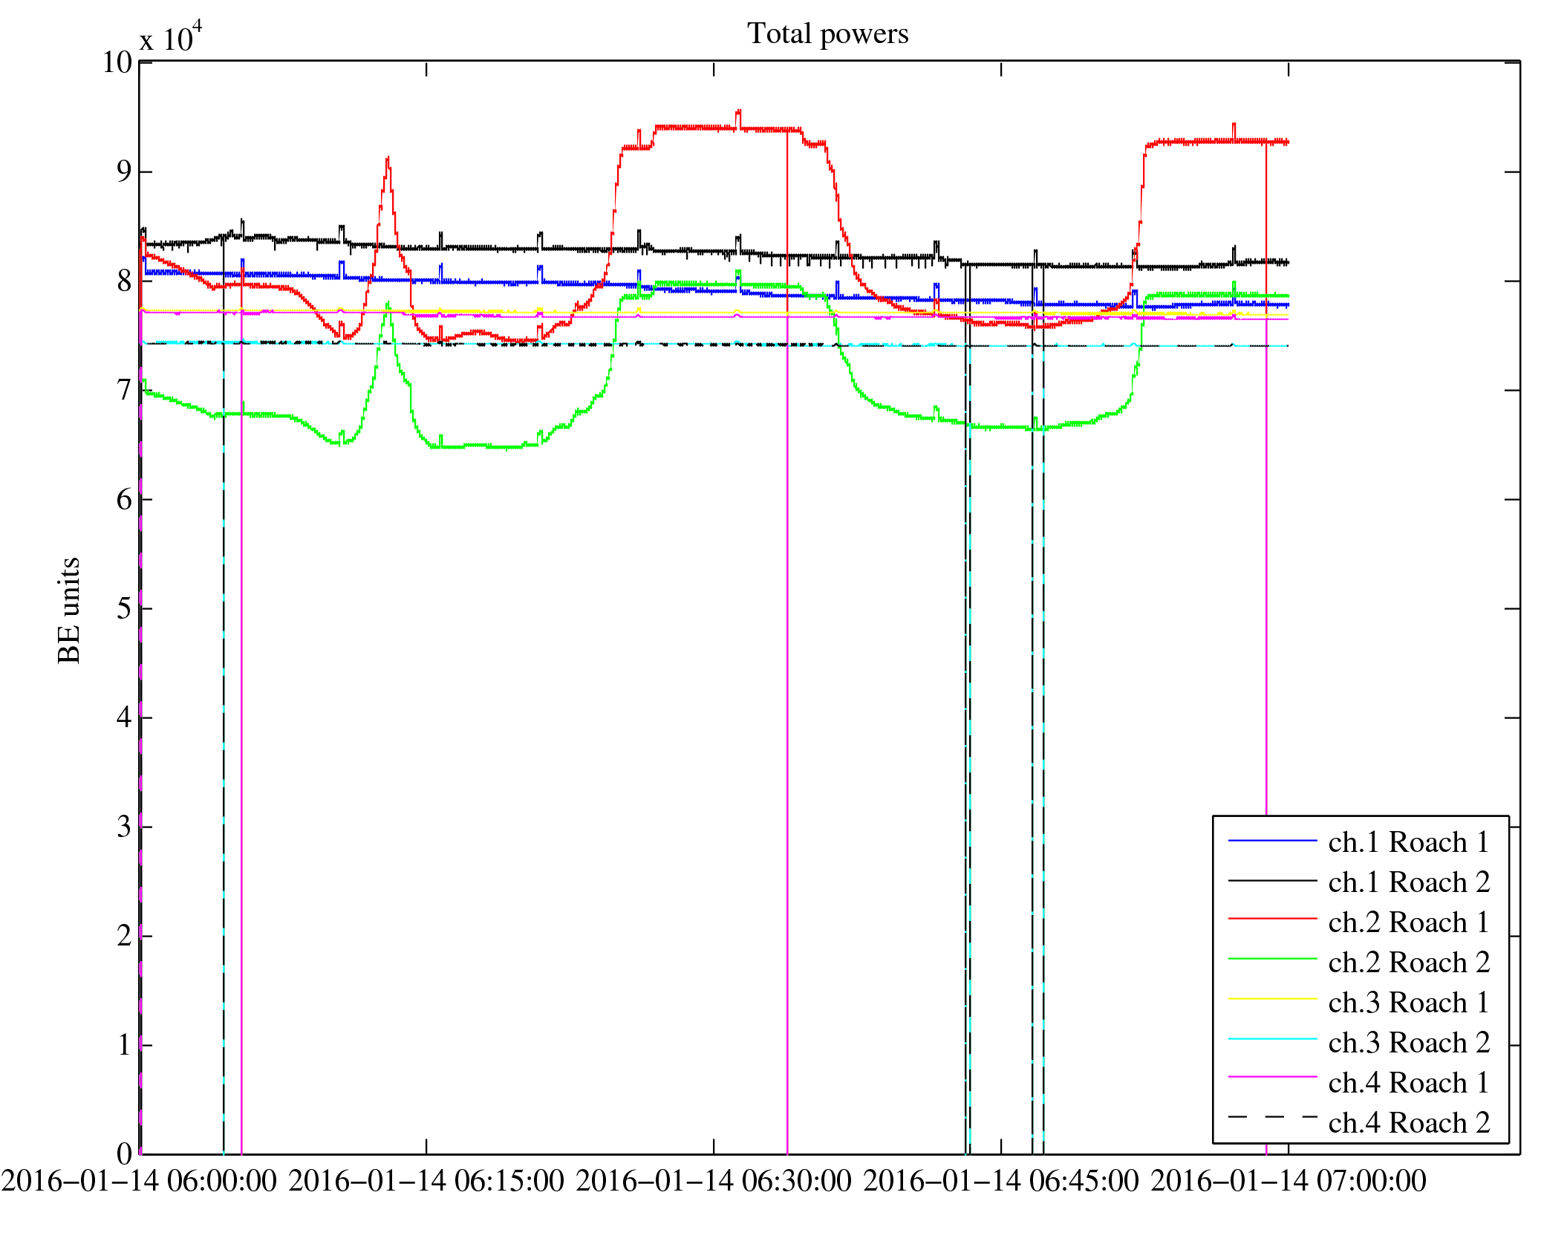Click the 'x 10^4' axis exponent label
The width and height of the screenshot is (1541, 1250).
(x=171, y=37)
